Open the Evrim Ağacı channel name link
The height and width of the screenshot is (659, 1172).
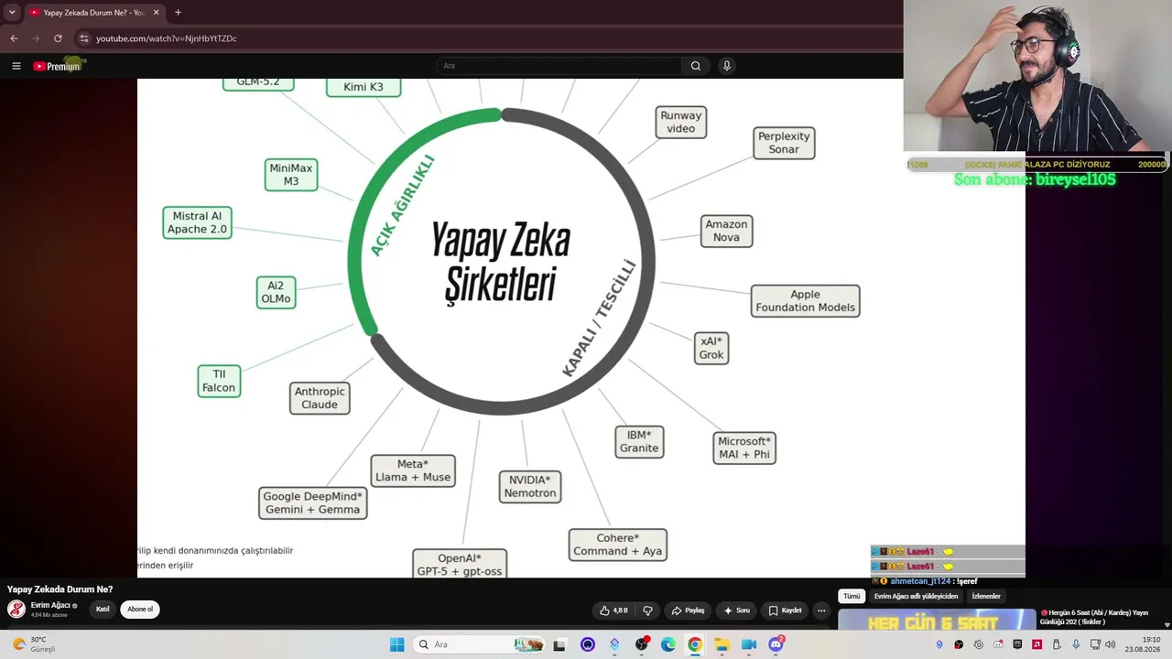point(50,605)
